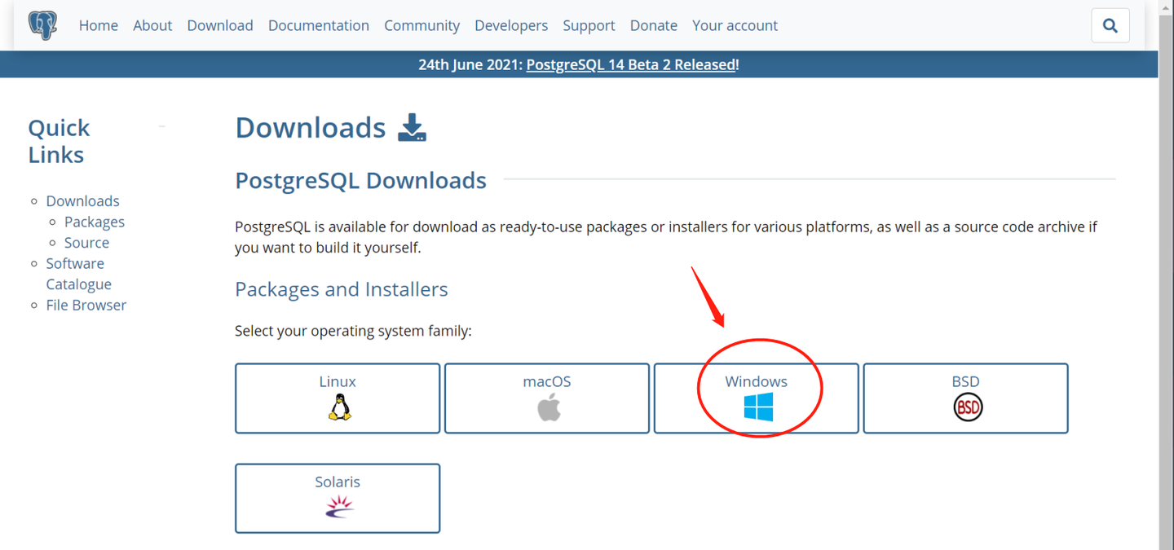Open the Your account menu item

734,25
